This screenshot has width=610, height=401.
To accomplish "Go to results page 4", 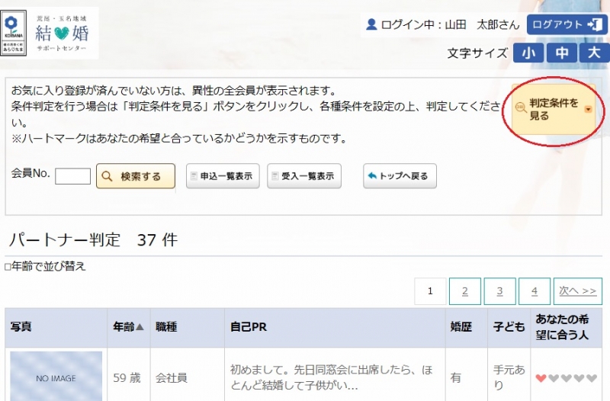I will [x=535, y=291].
